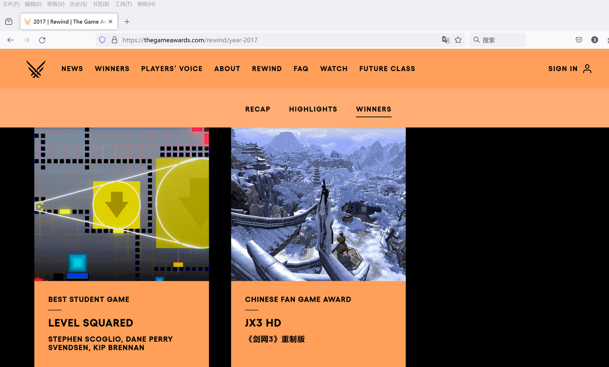Open the 书签(B) bookmarks menu
The height and width of the screenshot is (367, 609).
pyautogui.click(x=101, y=4)
